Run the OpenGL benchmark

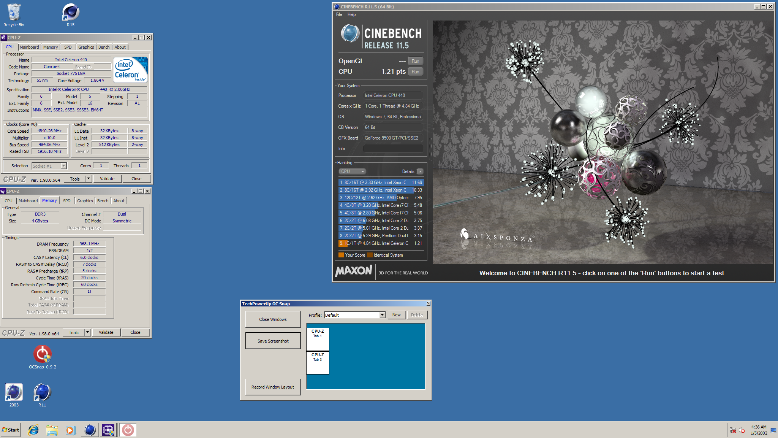point(416,61)
